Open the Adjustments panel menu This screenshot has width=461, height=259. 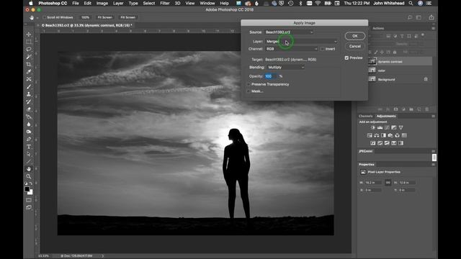434,117
